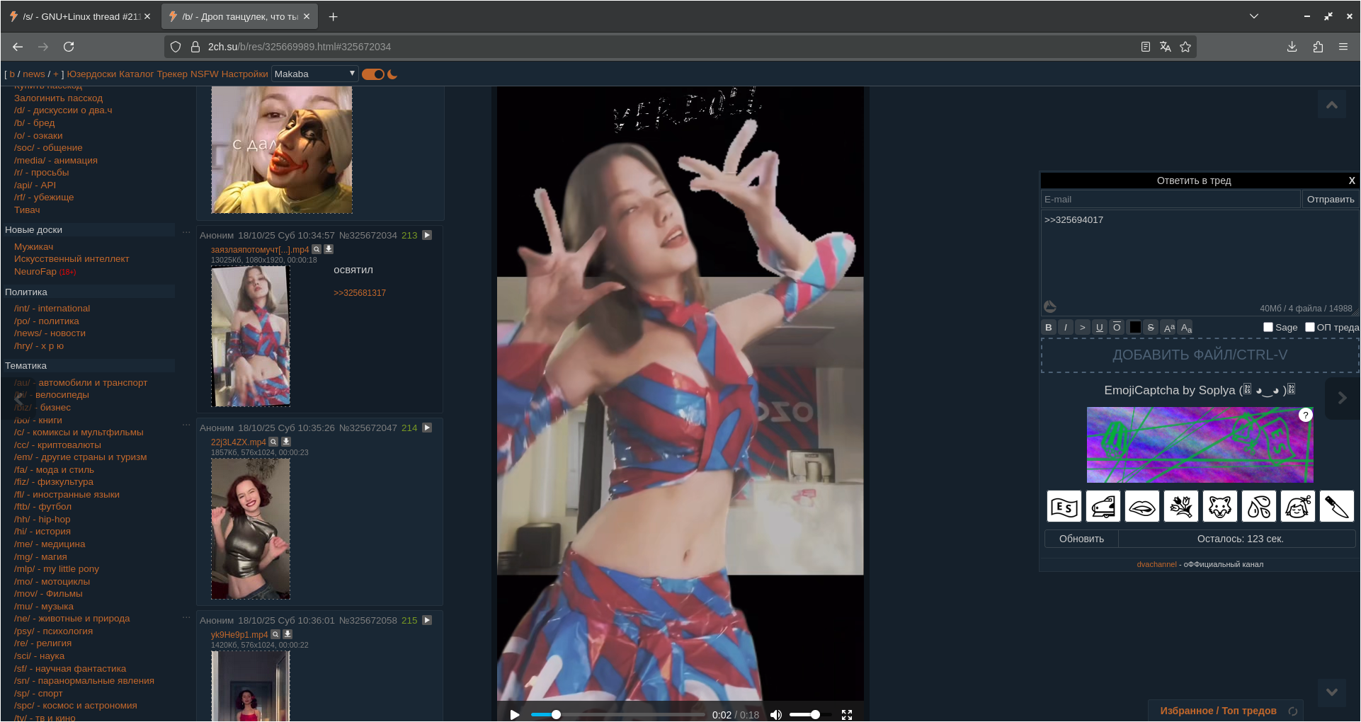Pick the haircut girl emoji in captcha

click(1298, 506)
